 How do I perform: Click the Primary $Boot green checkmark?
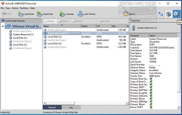(151, 104)
